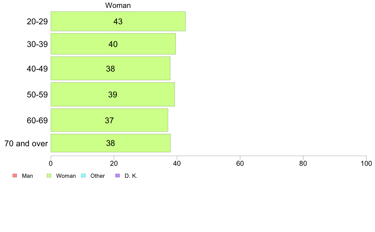Viewport: 375px width, 232px height.
Task: Click the Man legend text
Action: tap(27, 176)
